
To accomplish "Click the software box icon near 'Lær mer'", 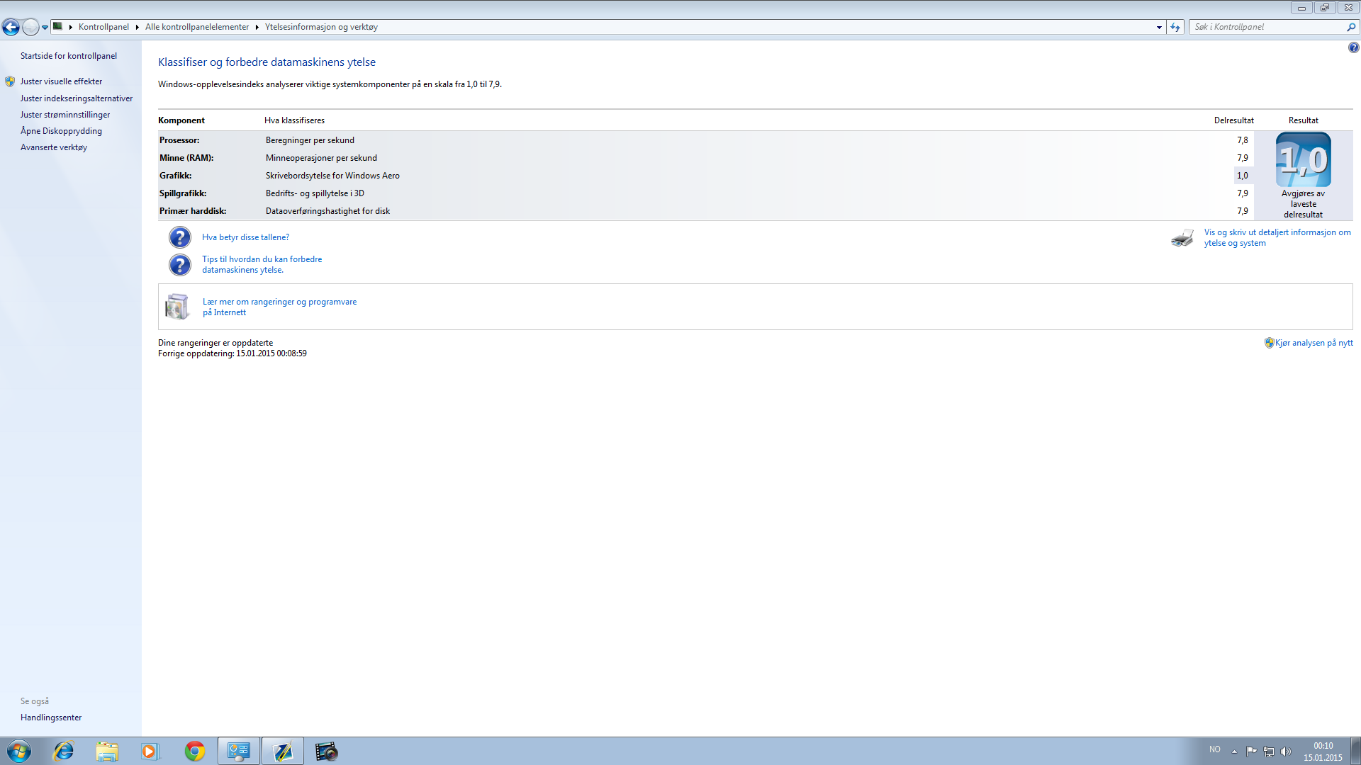I will 177,307.
